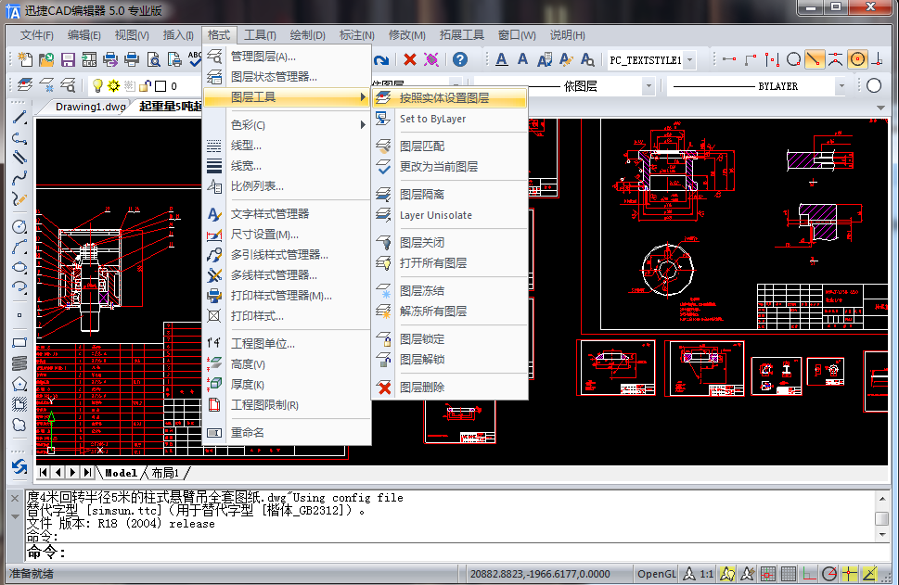Click the command line input field
The width and height of the screenshot is (899, 585).
click(458, 553)
